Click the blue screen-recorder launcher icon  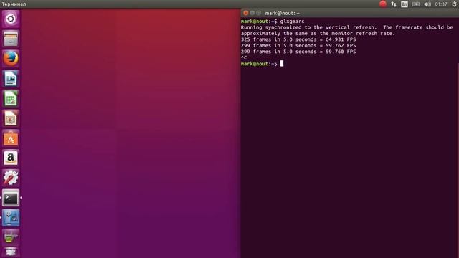pos(11,218)
